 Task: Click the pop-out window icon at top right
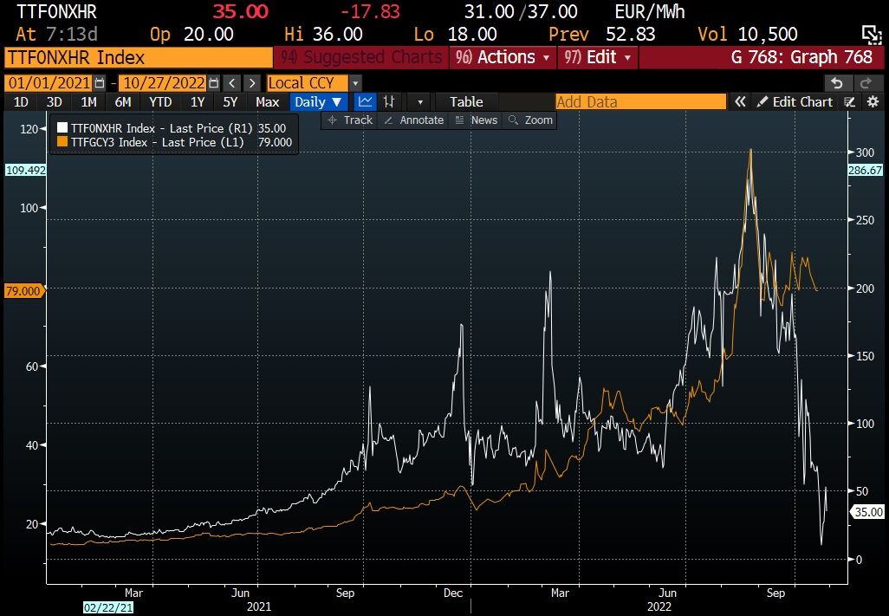point(872,35)
